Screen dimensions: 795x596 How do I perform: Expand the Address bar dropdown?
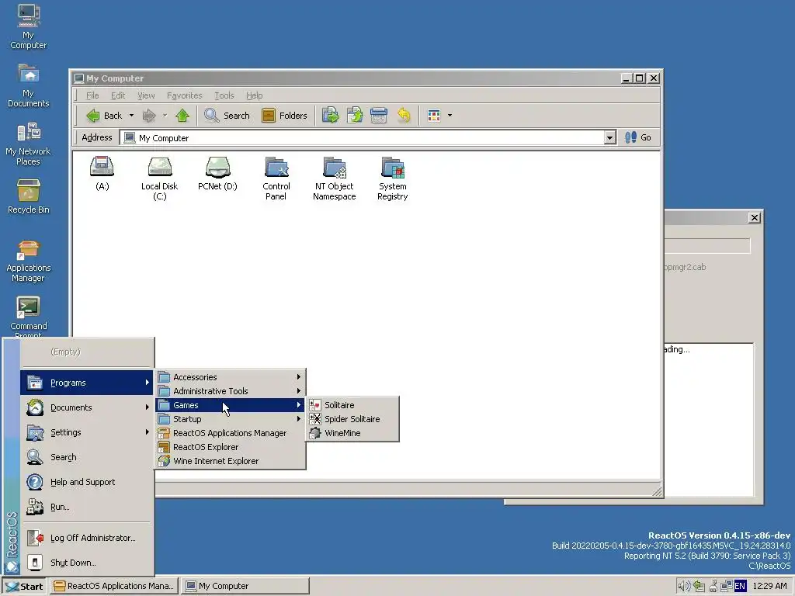pyautogui.click(x=610, y=138)
